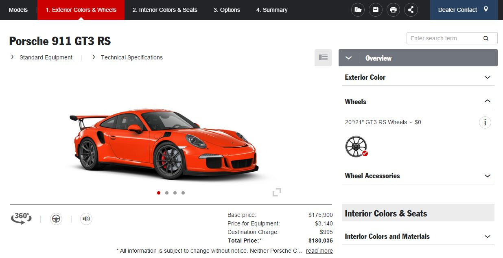Show the interior steering wheel view
This screenshot has height=258, width=503.
click(x=56, y=219)
